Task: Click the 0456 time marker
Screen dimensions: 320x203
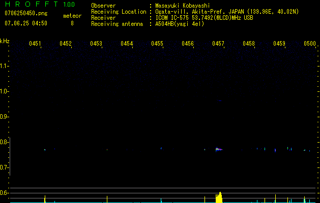Action: coord(188,44)
